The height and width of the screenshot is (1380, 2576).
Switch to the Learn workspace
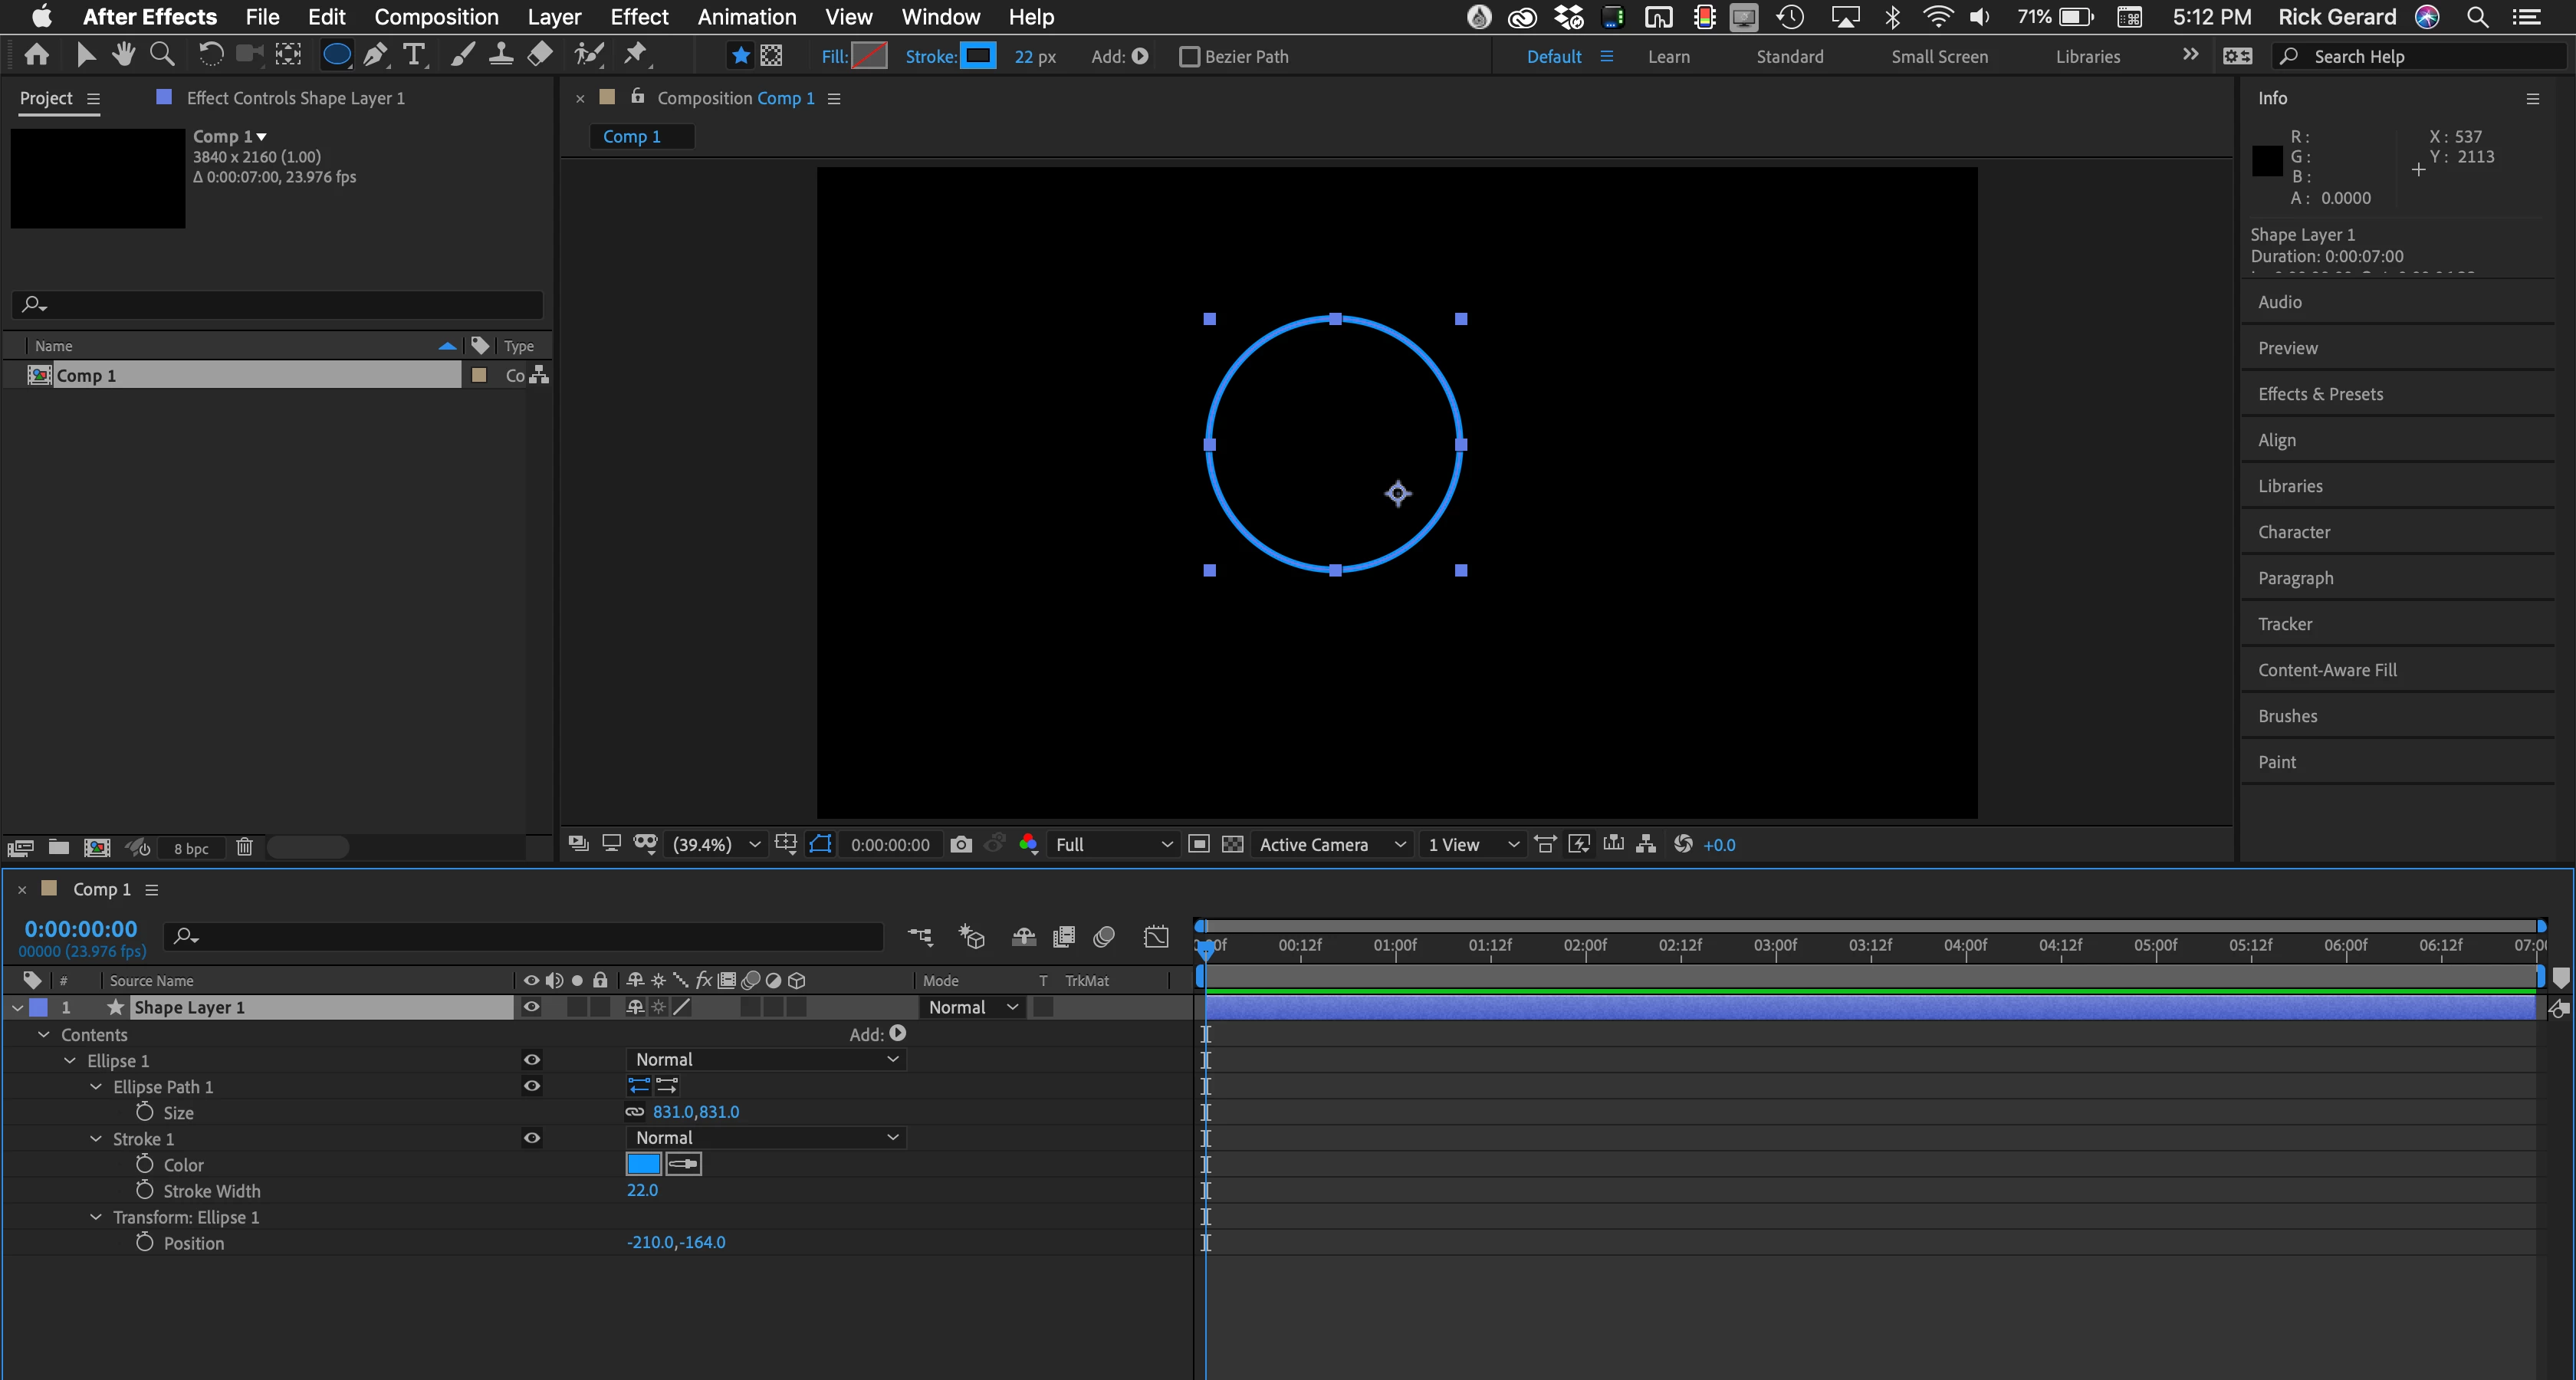(1668, 57)
